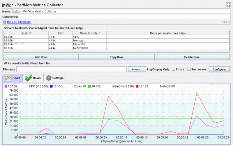Open the Settings tab
The image size is (233, 146).
pyautogui.click(x=55, y=78)
